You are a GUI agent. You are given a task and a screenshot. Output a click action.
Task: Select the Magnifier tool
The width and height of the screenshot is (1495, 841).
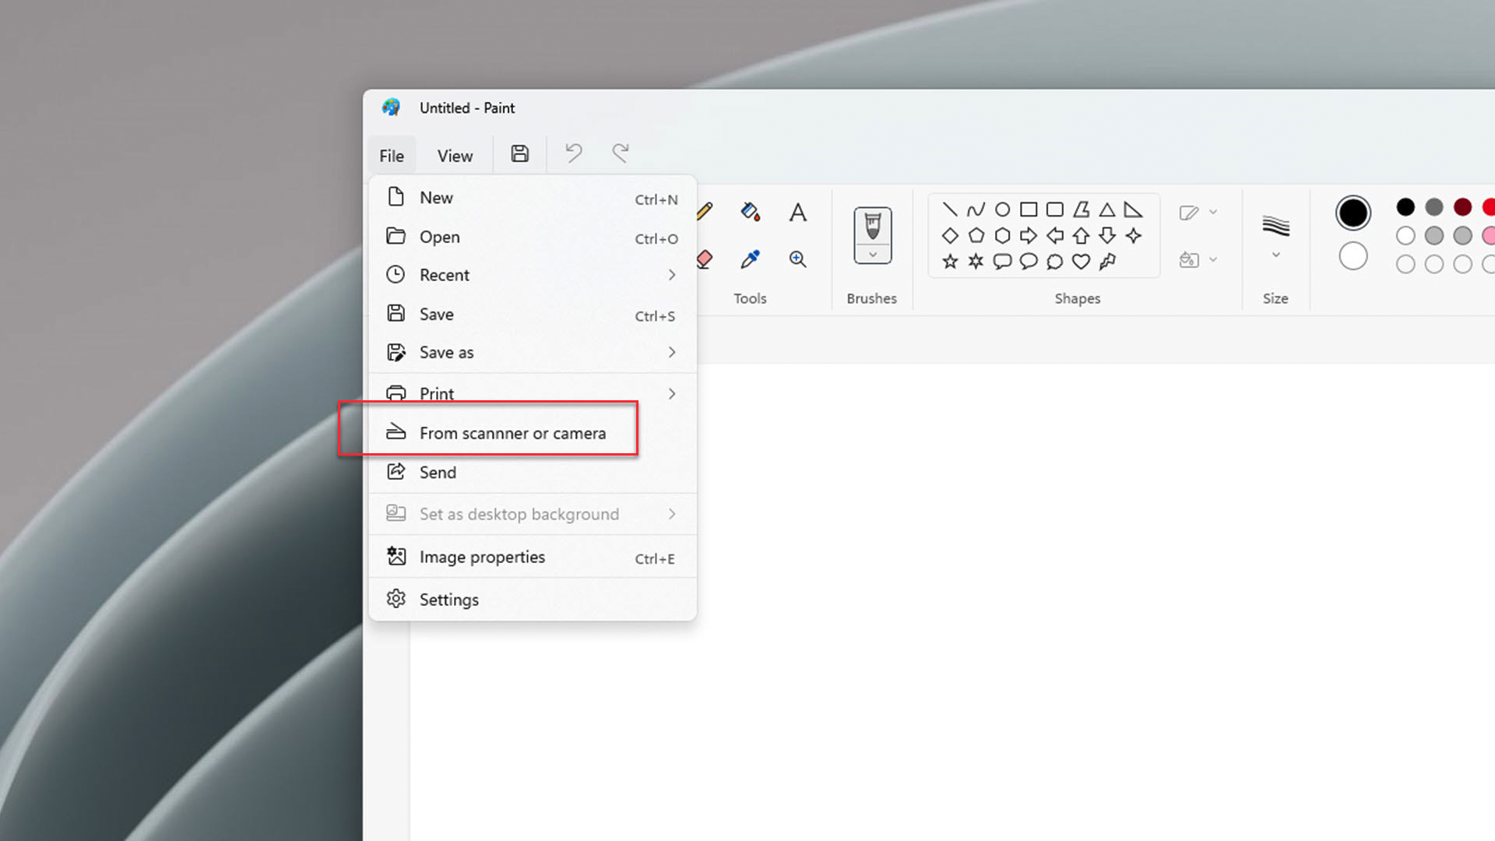point(800,259)
